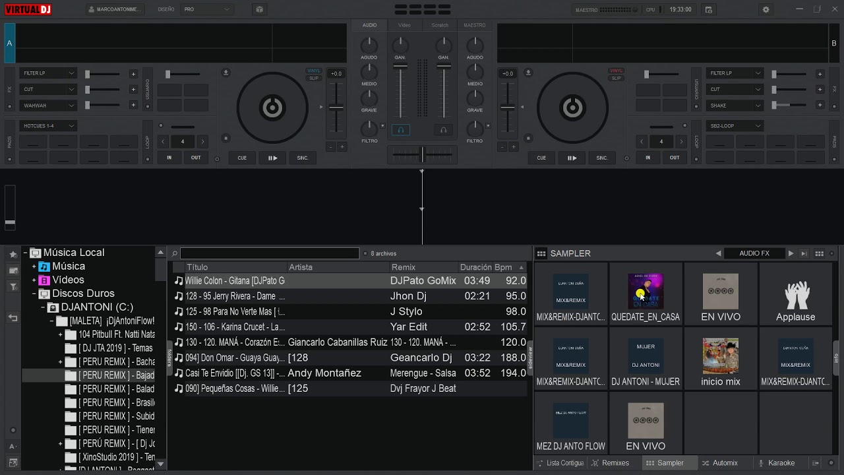Enable SHAKE effect plus on deck B
This screenshot has height=475, width=844.
tap(820, 105)
